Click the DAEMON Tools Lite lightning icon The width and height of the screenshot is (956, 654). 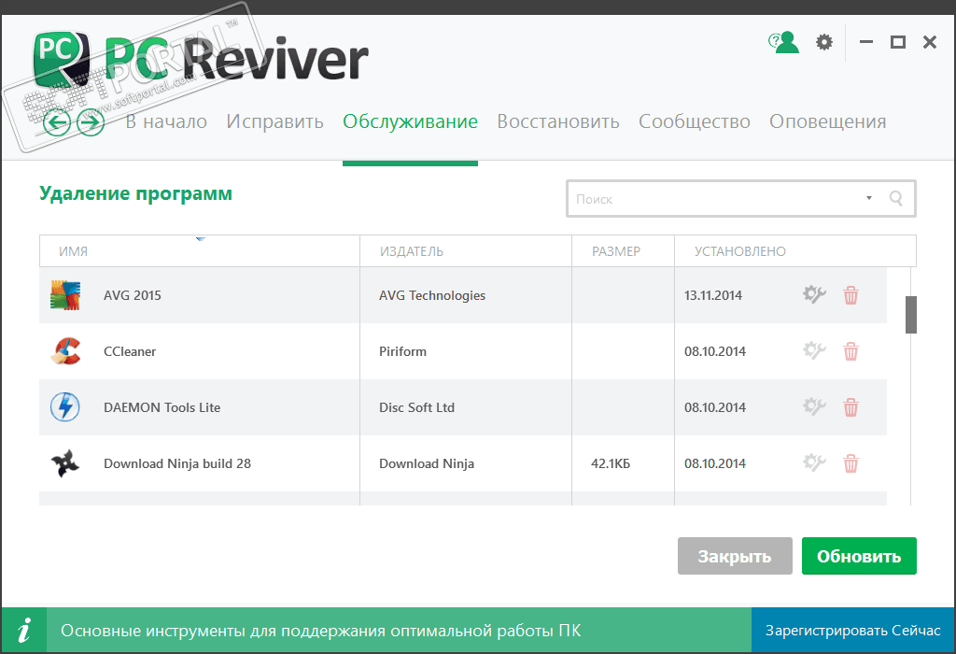tap(65, 407)
